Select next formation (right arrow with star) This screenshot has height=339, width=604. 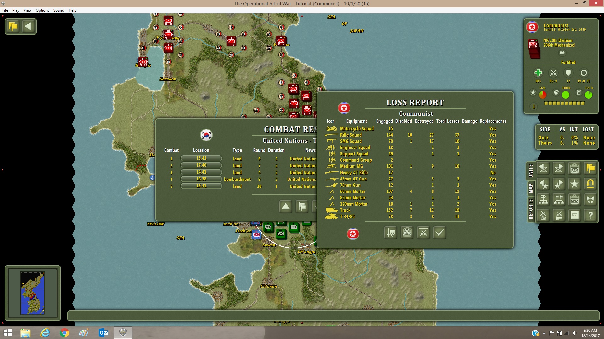pyautogui.click(x=559, y=184)
